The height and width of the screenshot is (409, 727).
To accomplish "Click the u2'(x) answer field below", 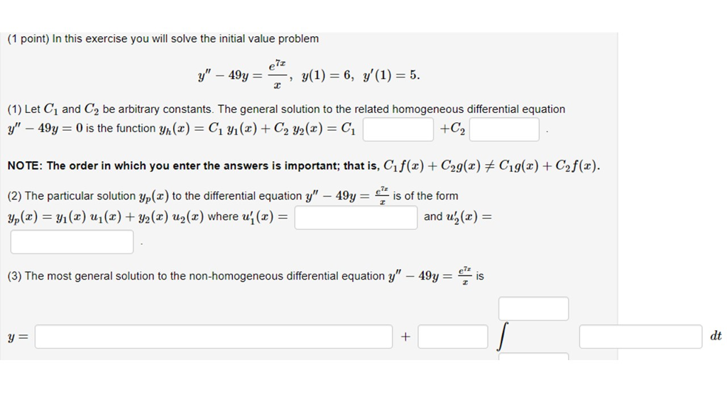I will pyautogui.click(x=71, y=241).
